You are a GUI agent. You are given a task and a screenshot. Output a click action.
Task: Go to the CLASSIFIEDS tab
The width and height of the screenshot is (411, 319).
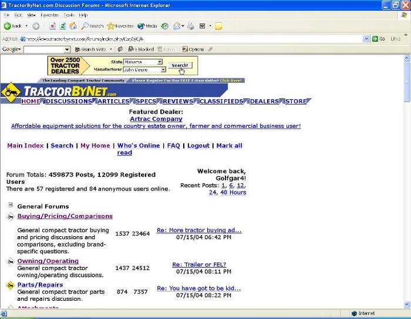pyautogui.click(x=221, y=101)
